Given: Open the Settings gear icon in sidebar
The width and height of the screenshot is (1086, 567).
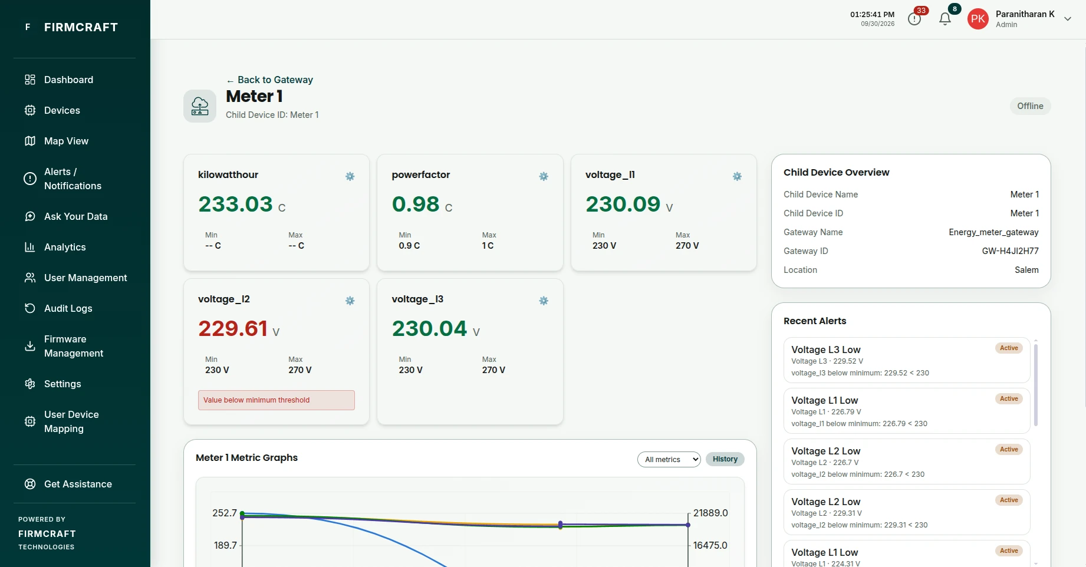Looking at the screenshot, I should (30, 384).
